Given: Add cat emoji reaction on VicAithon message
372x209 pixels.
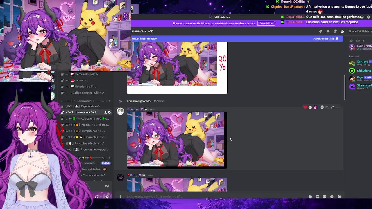Looking at the screenshot, I should point(310,107).
